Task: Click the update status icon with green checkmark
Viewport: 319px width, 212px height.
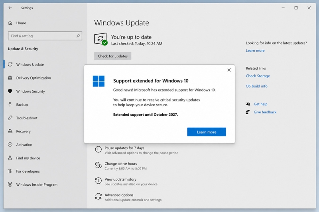Action: (101, 39)
